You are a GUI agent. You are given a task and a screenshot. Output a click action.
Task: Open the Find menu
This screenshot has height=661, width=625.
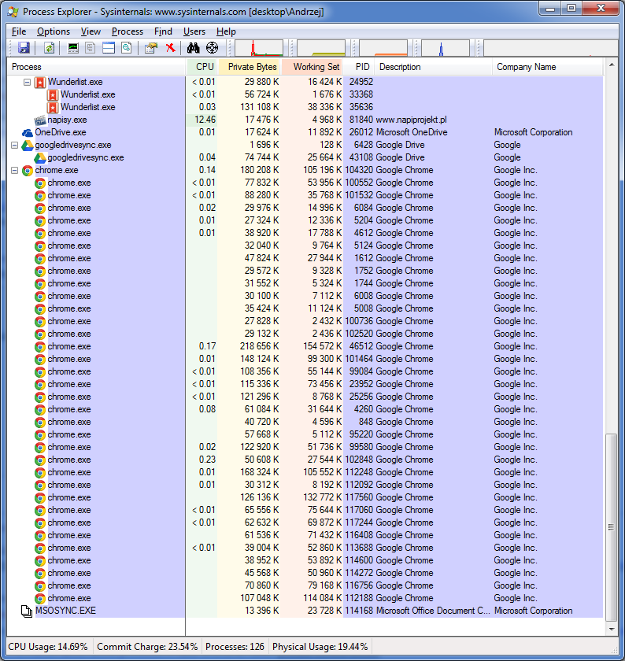pyautogui.click(x=163, y=31)
